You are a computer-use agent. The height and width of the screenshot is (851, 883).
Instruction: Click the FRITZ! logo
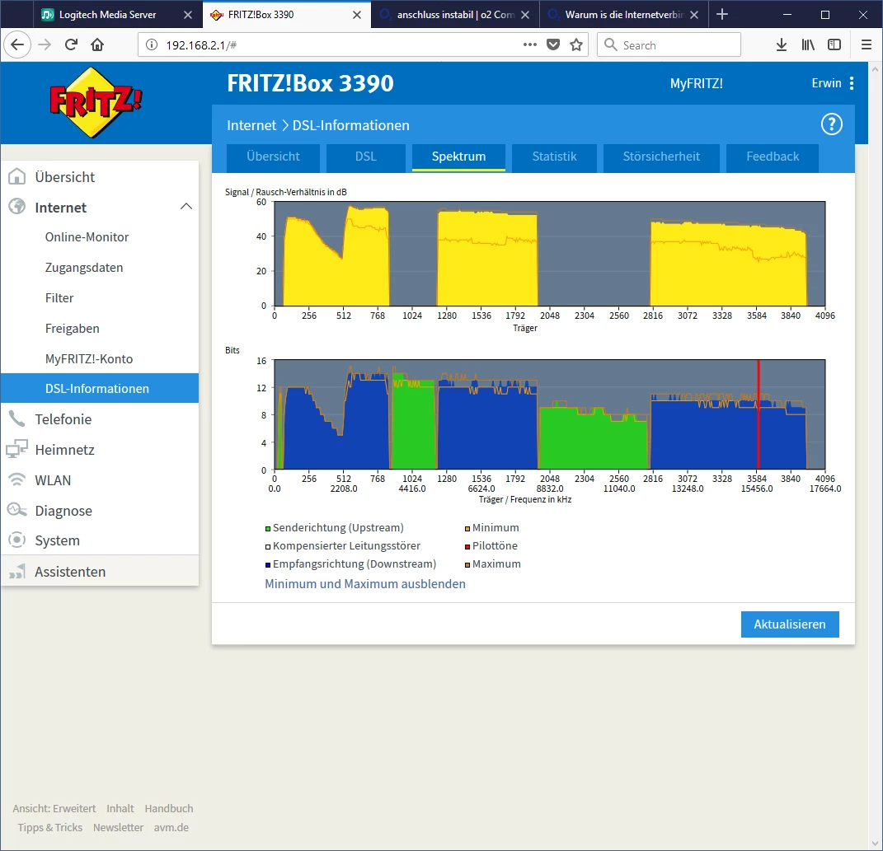(95, 102)
